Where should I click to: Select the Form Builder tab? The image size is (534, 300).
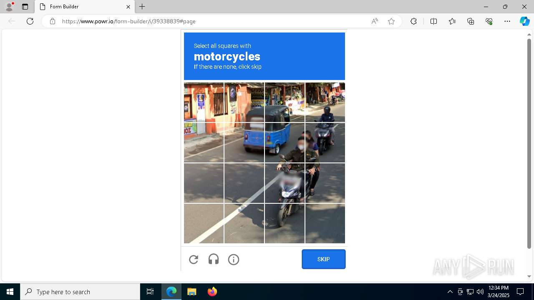pos(85,7)
